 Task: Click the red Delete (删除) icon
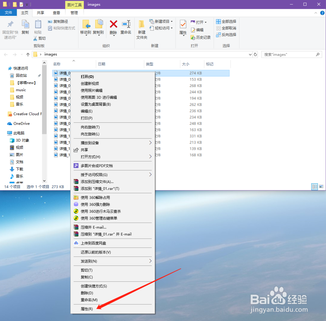[x=113, y=24]
